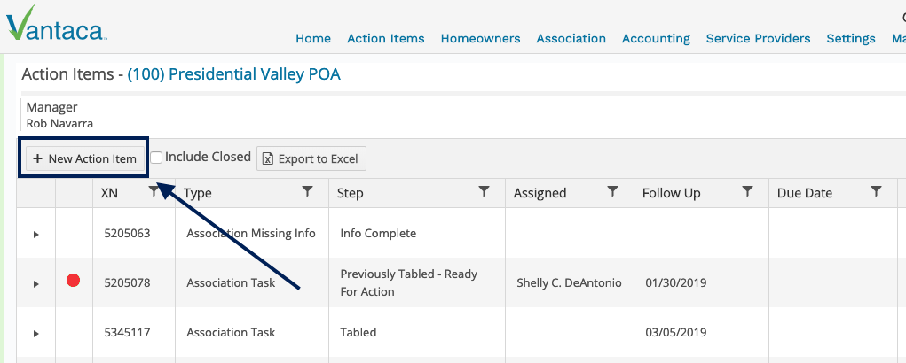Open the Assigned column filter funnel

(612, 192)
